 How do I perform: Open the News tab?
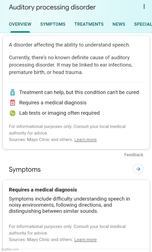coord(119,24)
